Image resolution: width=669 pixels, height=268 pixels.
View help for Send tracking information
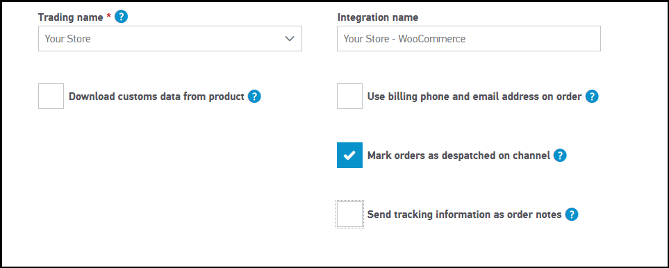click(x=571, y=215)
